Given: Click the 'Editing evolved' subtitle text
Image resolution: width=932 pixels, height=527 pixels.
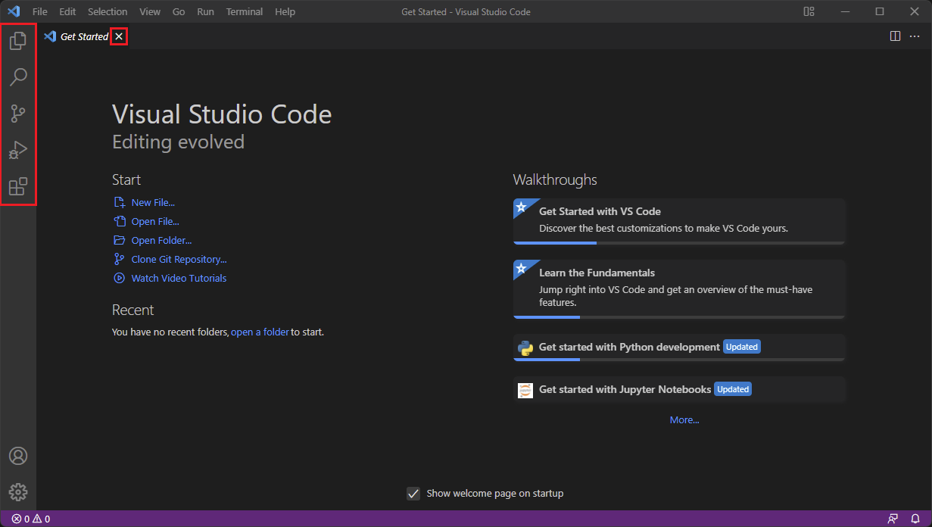Looking at the screenshot, I should (178, 142).
